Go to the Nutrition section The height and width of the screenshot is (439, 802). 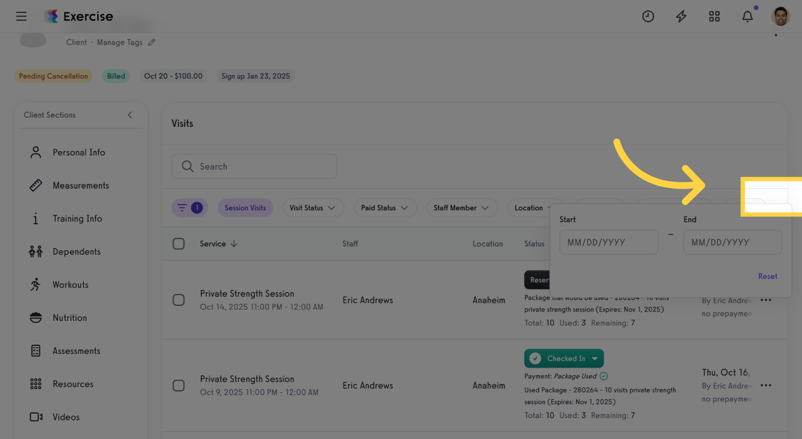pyautogui.click(x=70, y=318)
